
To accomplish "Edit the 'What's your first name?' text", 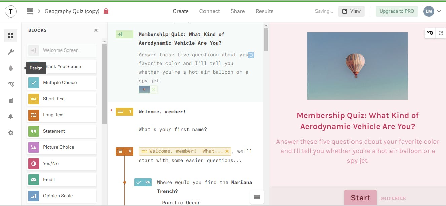I will click(173, 129).
